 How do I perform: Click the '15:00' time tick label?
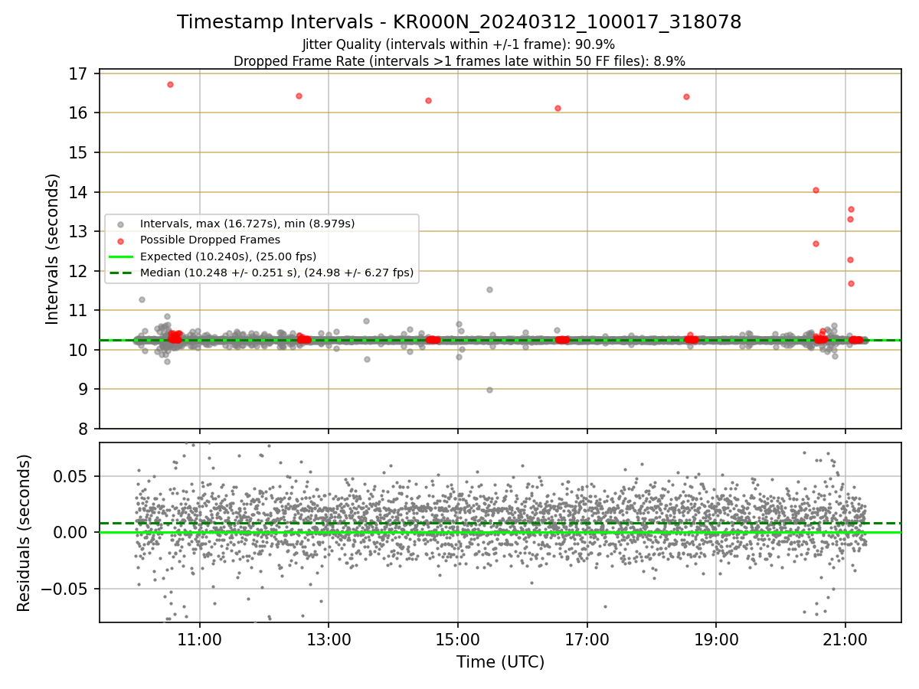(x=458, y=638)
